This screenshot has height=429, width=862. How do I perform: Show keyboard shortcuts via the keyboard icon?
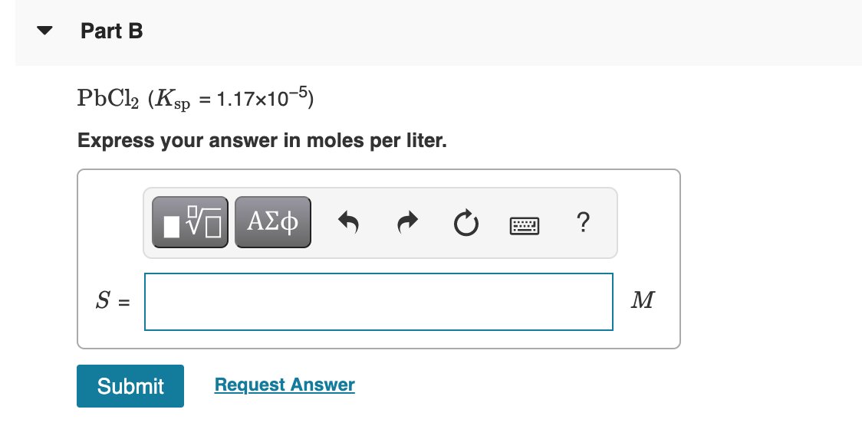[525, 225]
